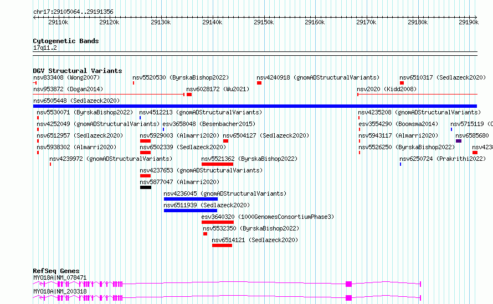This screenshot has height=304, width=493.
Task: Select the nsv6511939 (Sedlazeck2020) label
Action: tap(207, 205)
